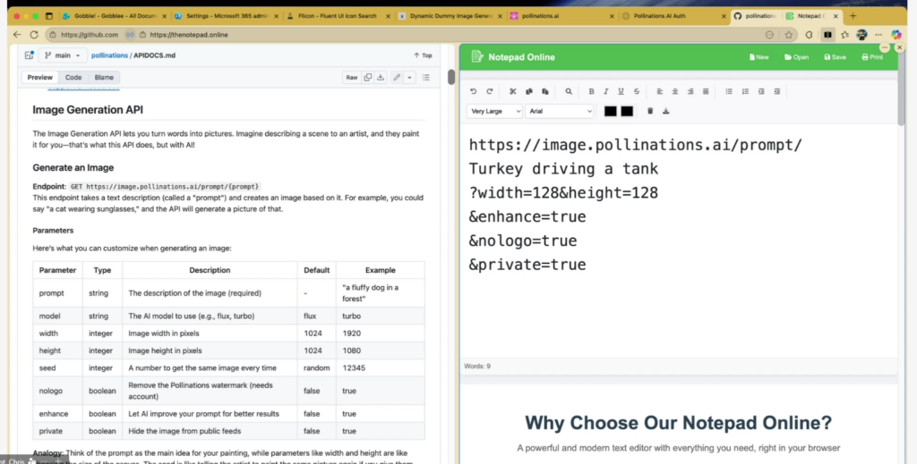This screenshot has width=917, height=464.
Task: Click the Undo icon in Notepad toolbar
Action: pos(474,91)
